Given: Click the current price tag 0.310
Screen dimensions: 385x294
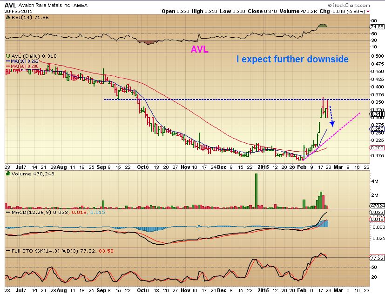Looking at the screenshot, I should pos(378,114).
